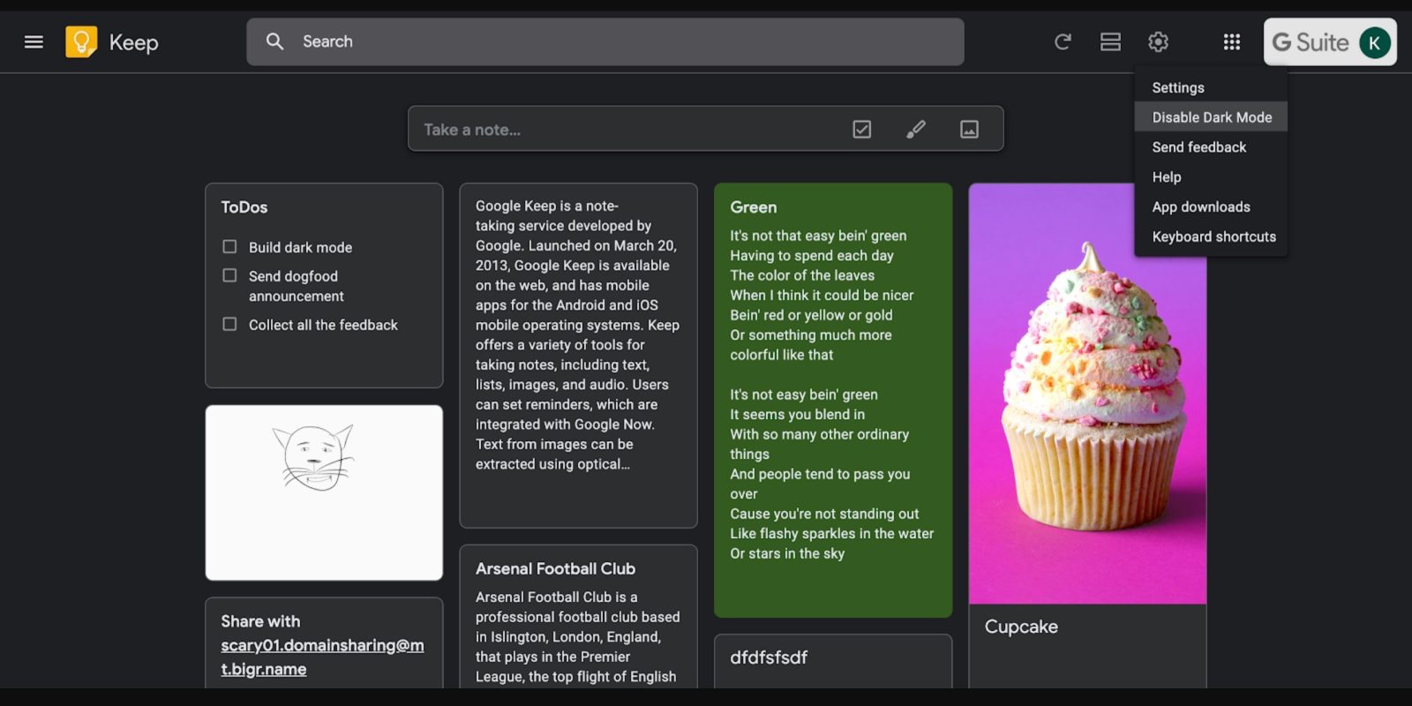
Task: Open the scary01 domainsharing email link
Action: 322,657
